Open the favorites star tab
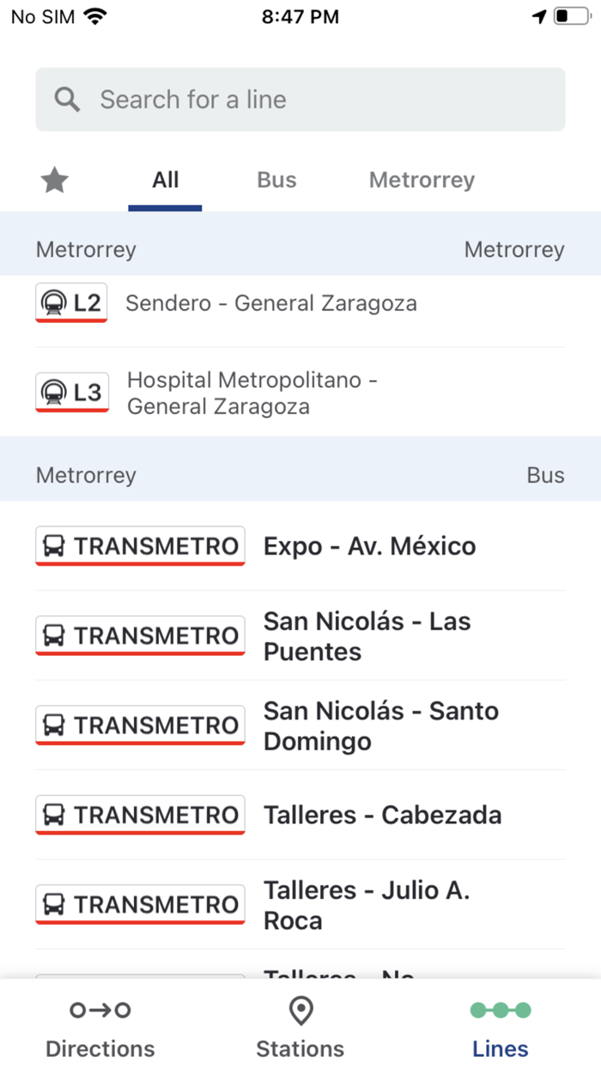Viewport: 601px width, 1068px height. click(x=55, y=180)
